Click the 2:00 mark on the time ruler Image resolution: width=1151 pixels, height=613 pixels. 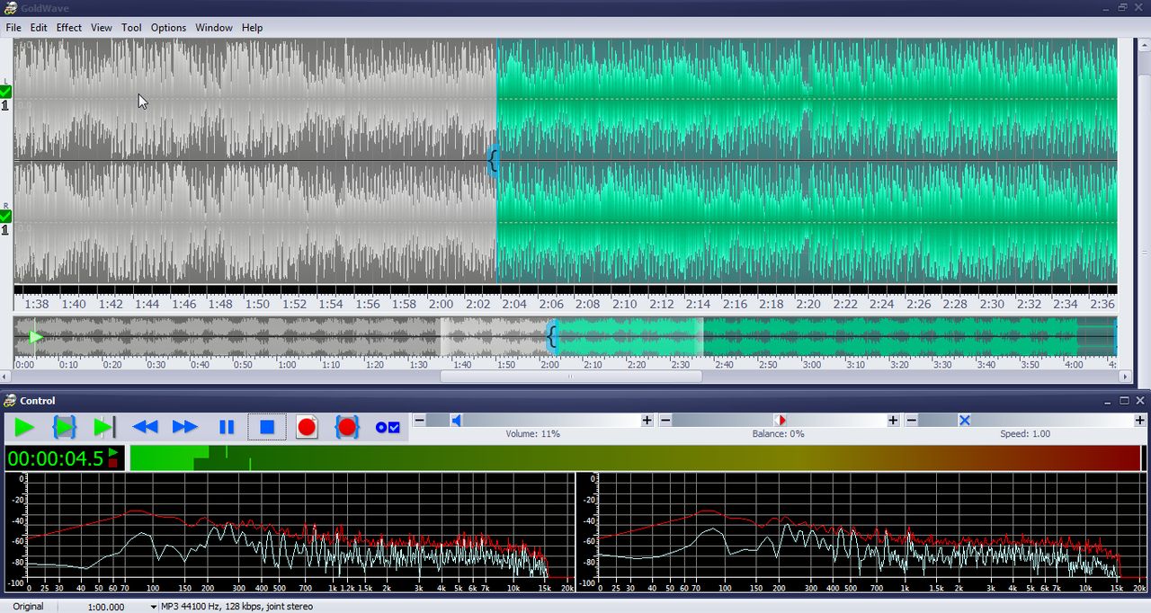click(441, 304)
